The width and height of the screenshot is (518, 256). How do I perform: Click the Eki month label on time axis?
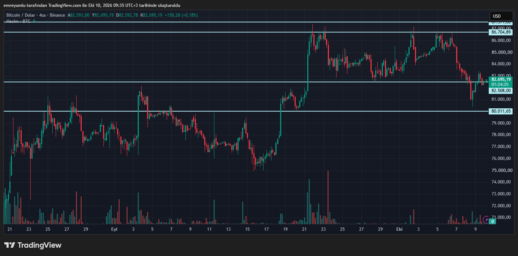coord(399,229)
